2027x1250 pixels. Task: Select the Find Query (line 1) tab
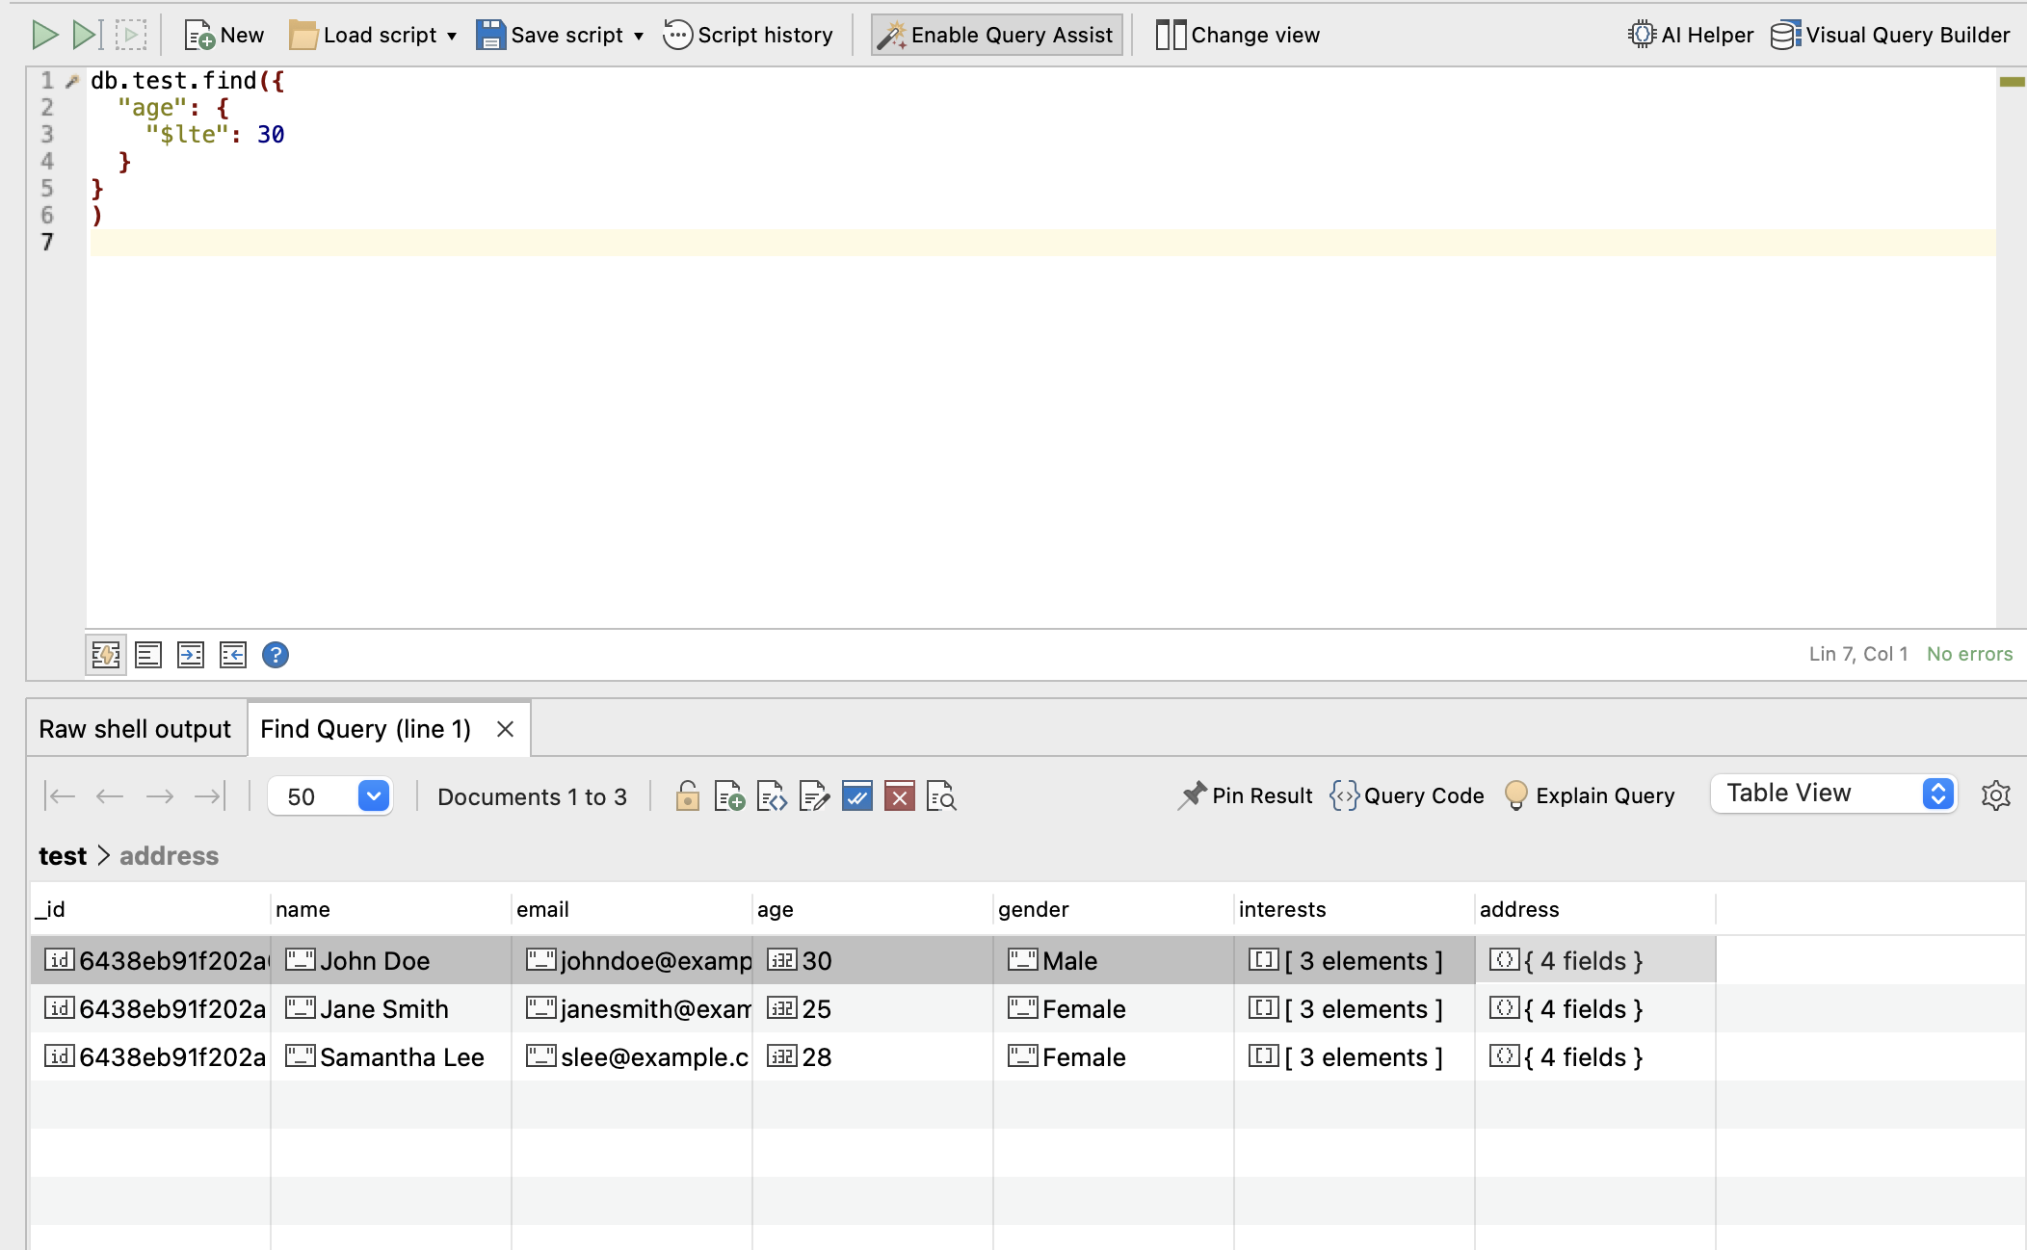[366, 729]
